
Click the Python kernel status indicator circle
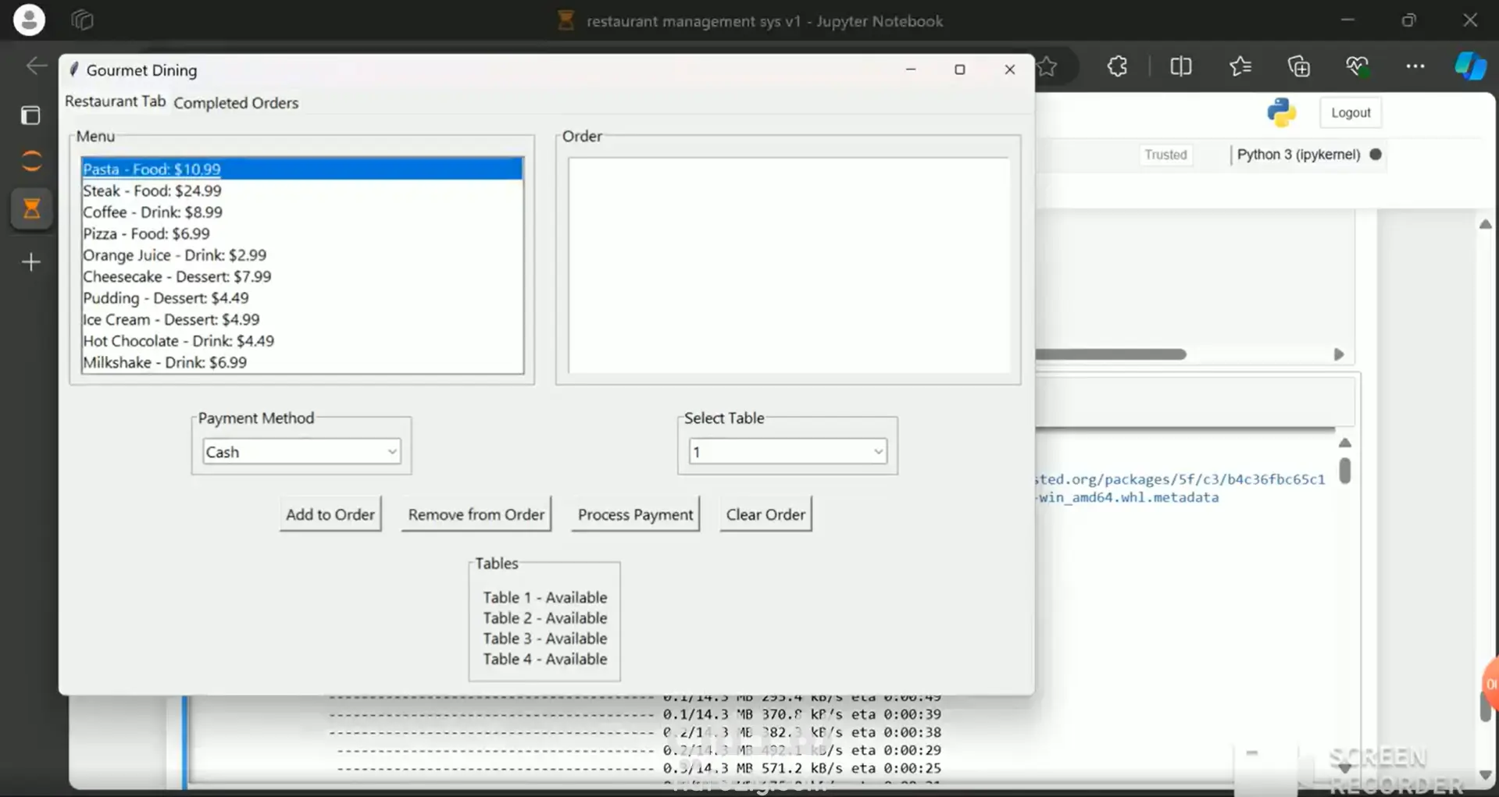tap(1376, 155)
